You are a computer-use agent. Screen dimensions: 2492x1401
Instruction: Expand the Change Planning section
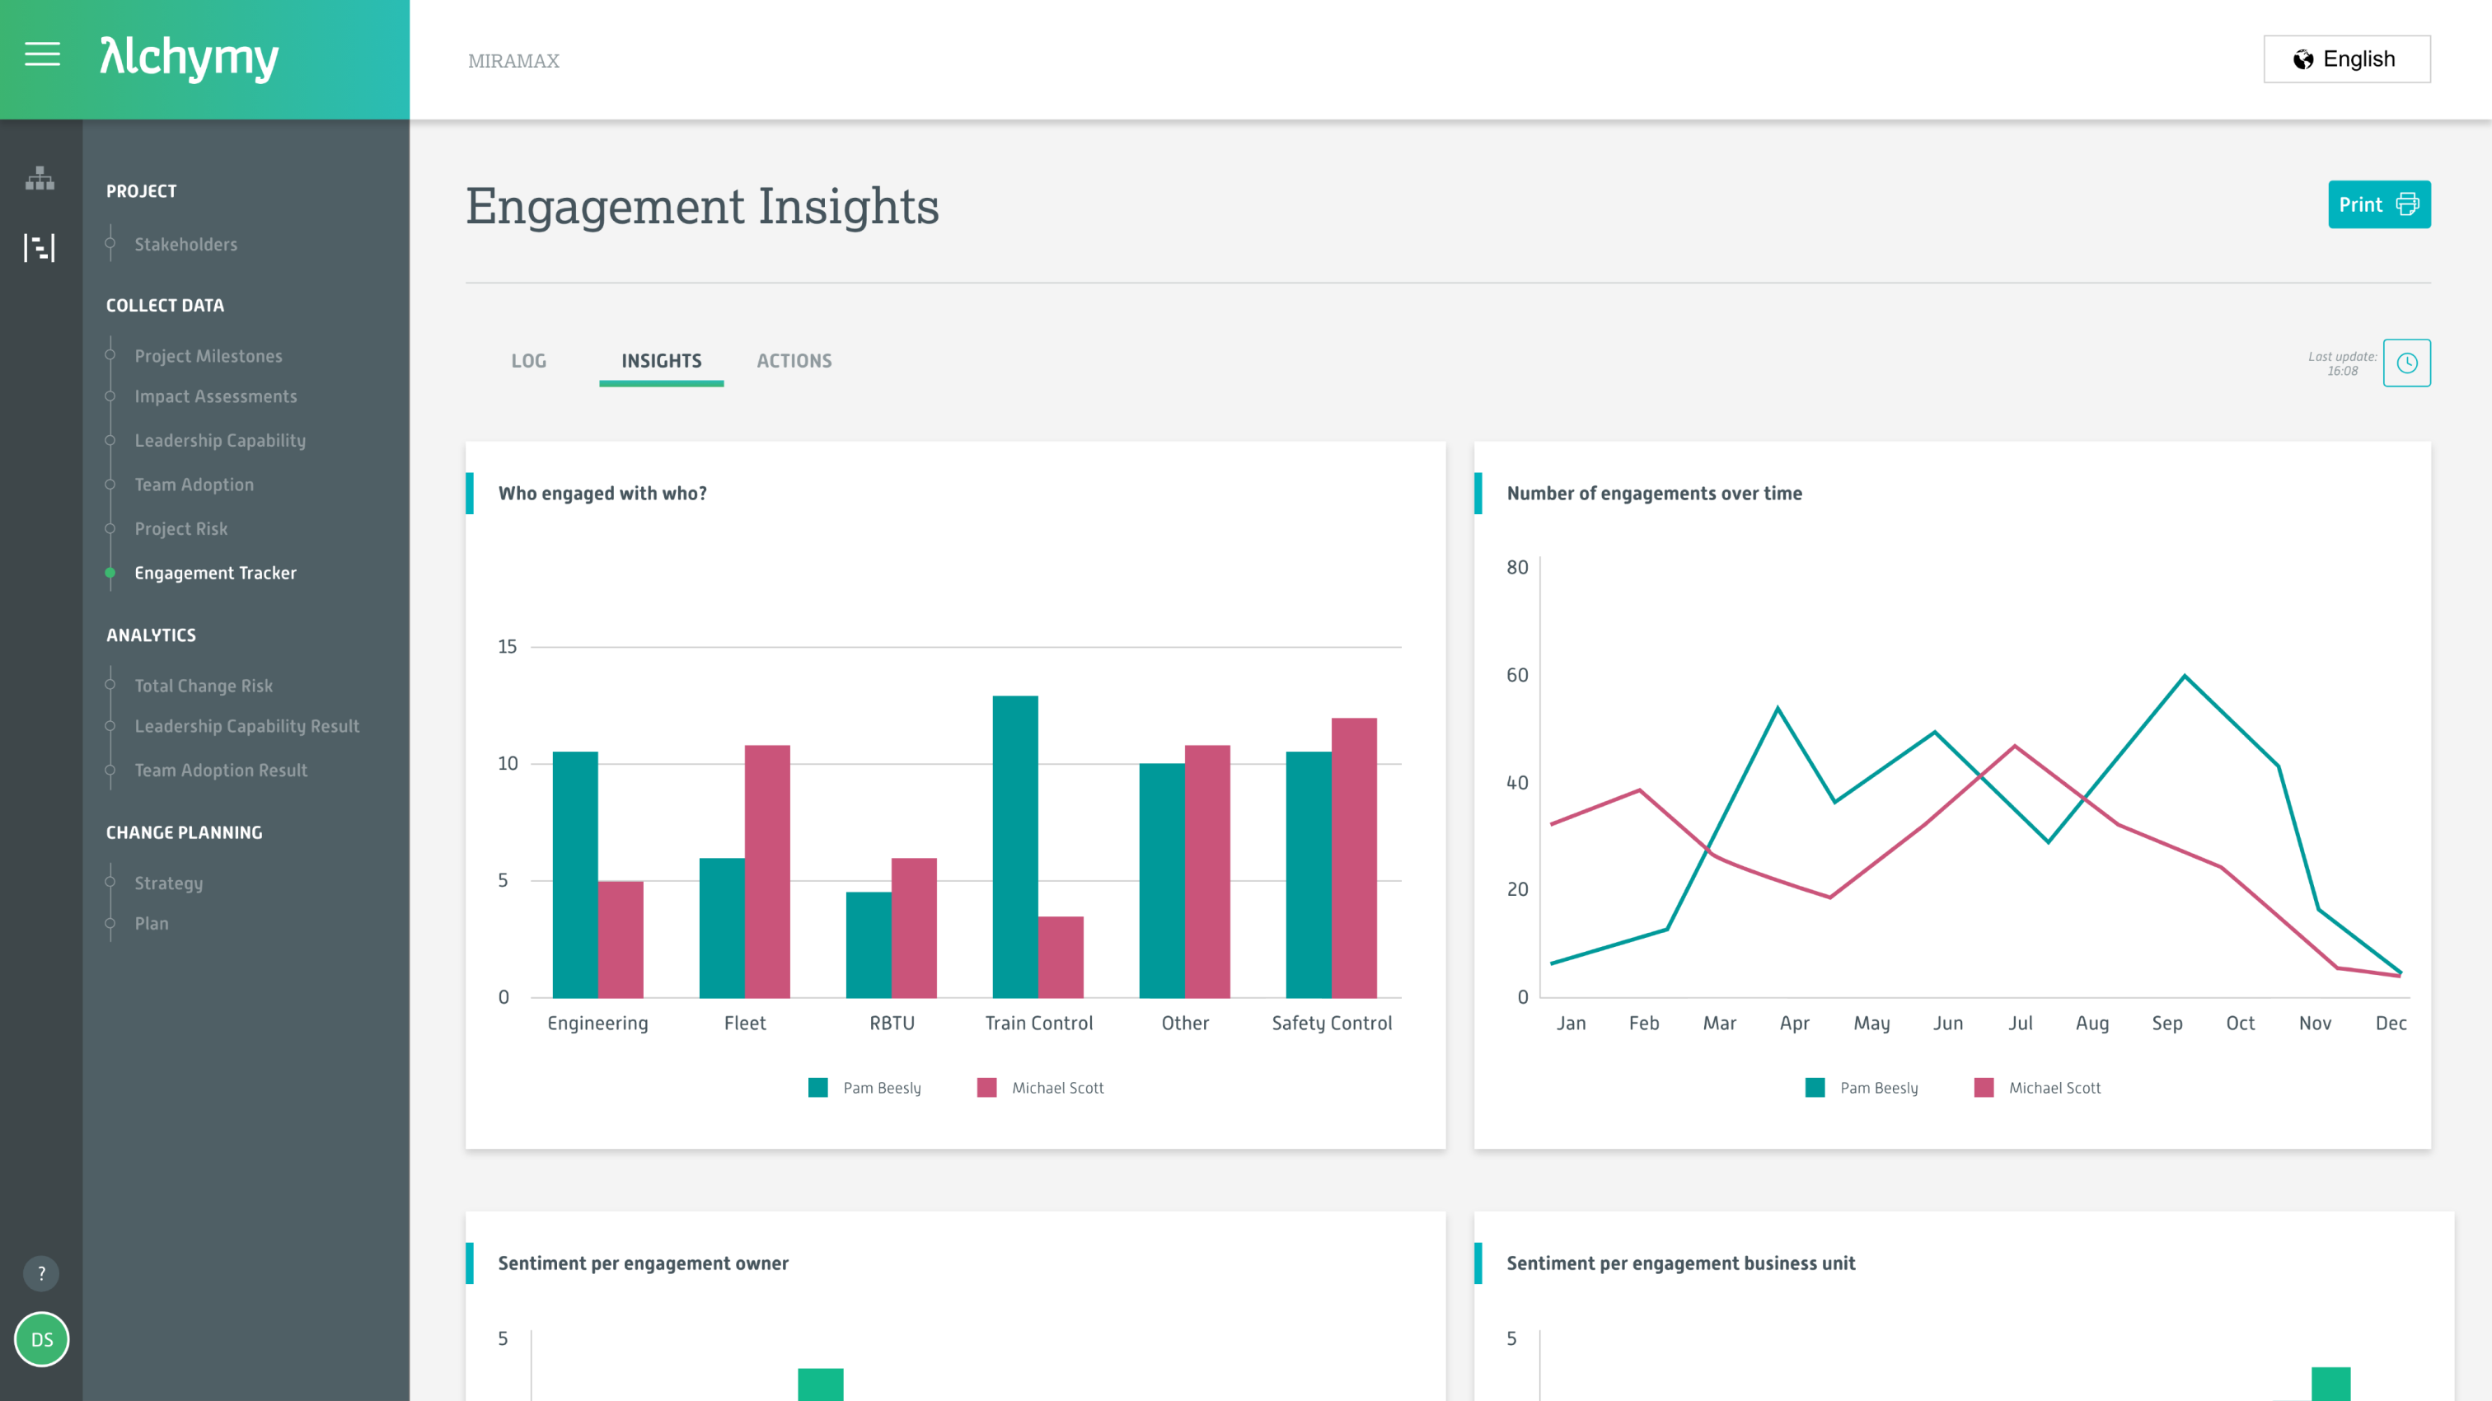click(184, 831)
